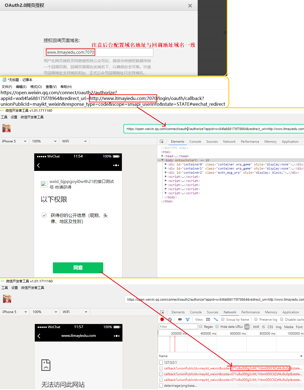Select the All request type filter

247,327
